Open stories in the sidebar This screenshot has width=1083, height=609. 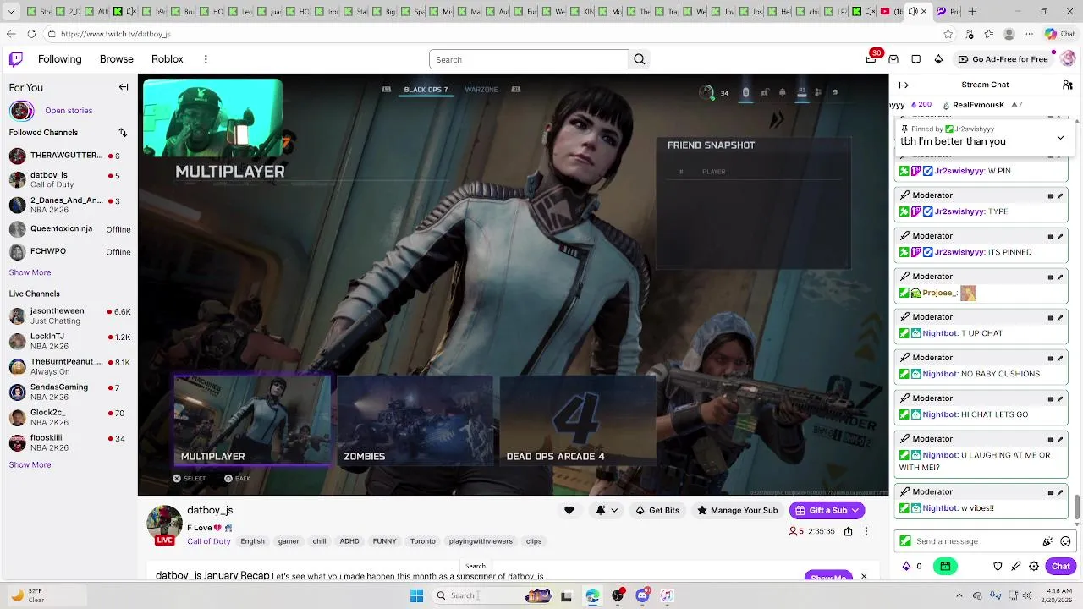69,111
